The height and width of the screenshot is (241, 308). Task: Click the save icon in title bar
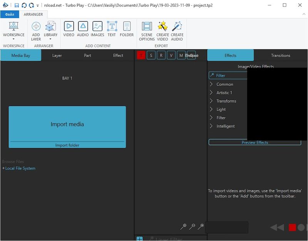tap(17, 5)
